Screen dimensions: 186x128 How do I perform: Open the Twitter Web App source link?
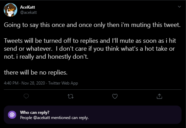(63, 83)
